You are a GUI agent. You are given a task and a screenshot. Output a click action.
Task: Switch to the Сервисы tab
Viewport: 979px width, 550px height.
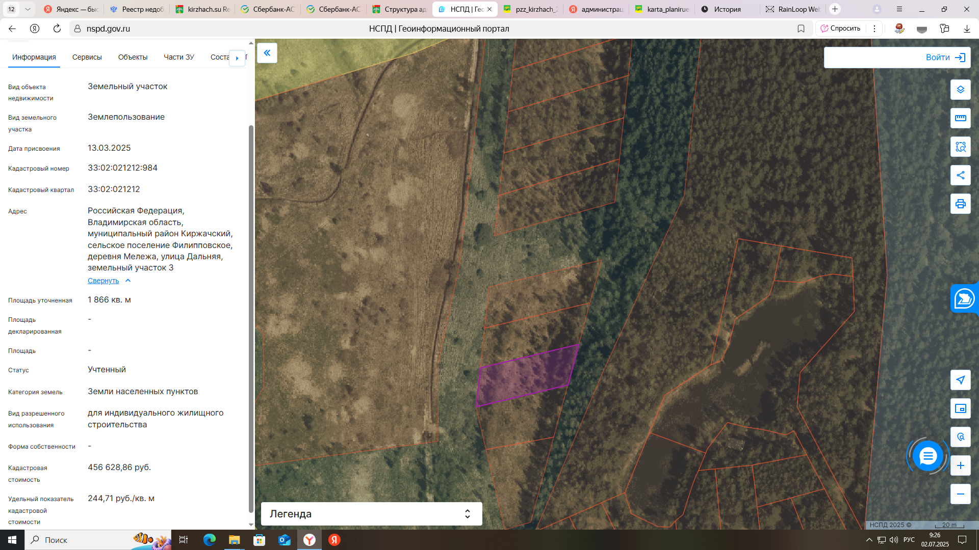(87, 57)
